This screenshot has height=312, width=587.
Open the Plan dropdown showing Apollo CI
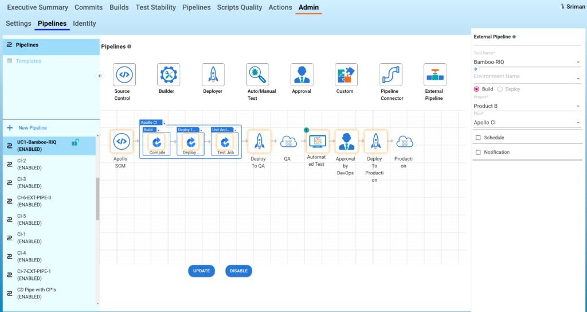(x=527, y=123)
